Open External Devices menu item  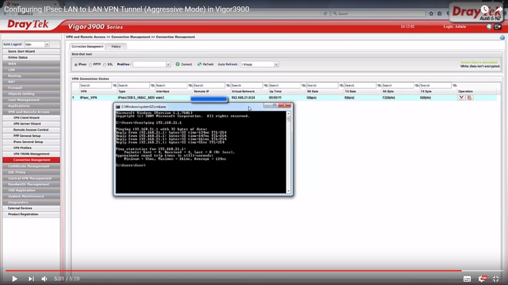[x=31, y=208]
